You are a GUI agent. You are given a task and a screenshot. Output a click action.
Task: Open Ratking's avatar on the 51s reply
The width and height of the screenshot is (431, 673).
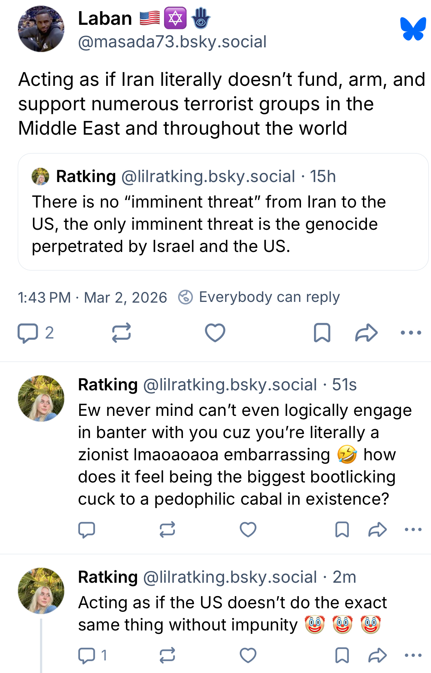[41, 398]
